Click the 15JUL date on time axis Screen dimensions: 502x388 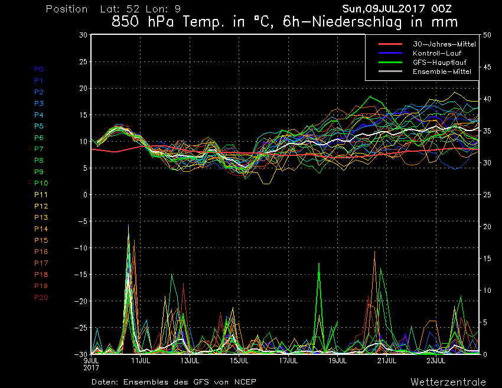239,360
